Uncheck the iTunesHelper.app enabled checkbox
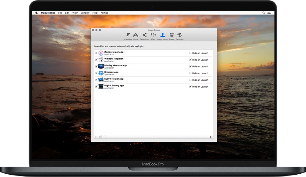Screen dimensions: 306x177 tap(96, 53)
